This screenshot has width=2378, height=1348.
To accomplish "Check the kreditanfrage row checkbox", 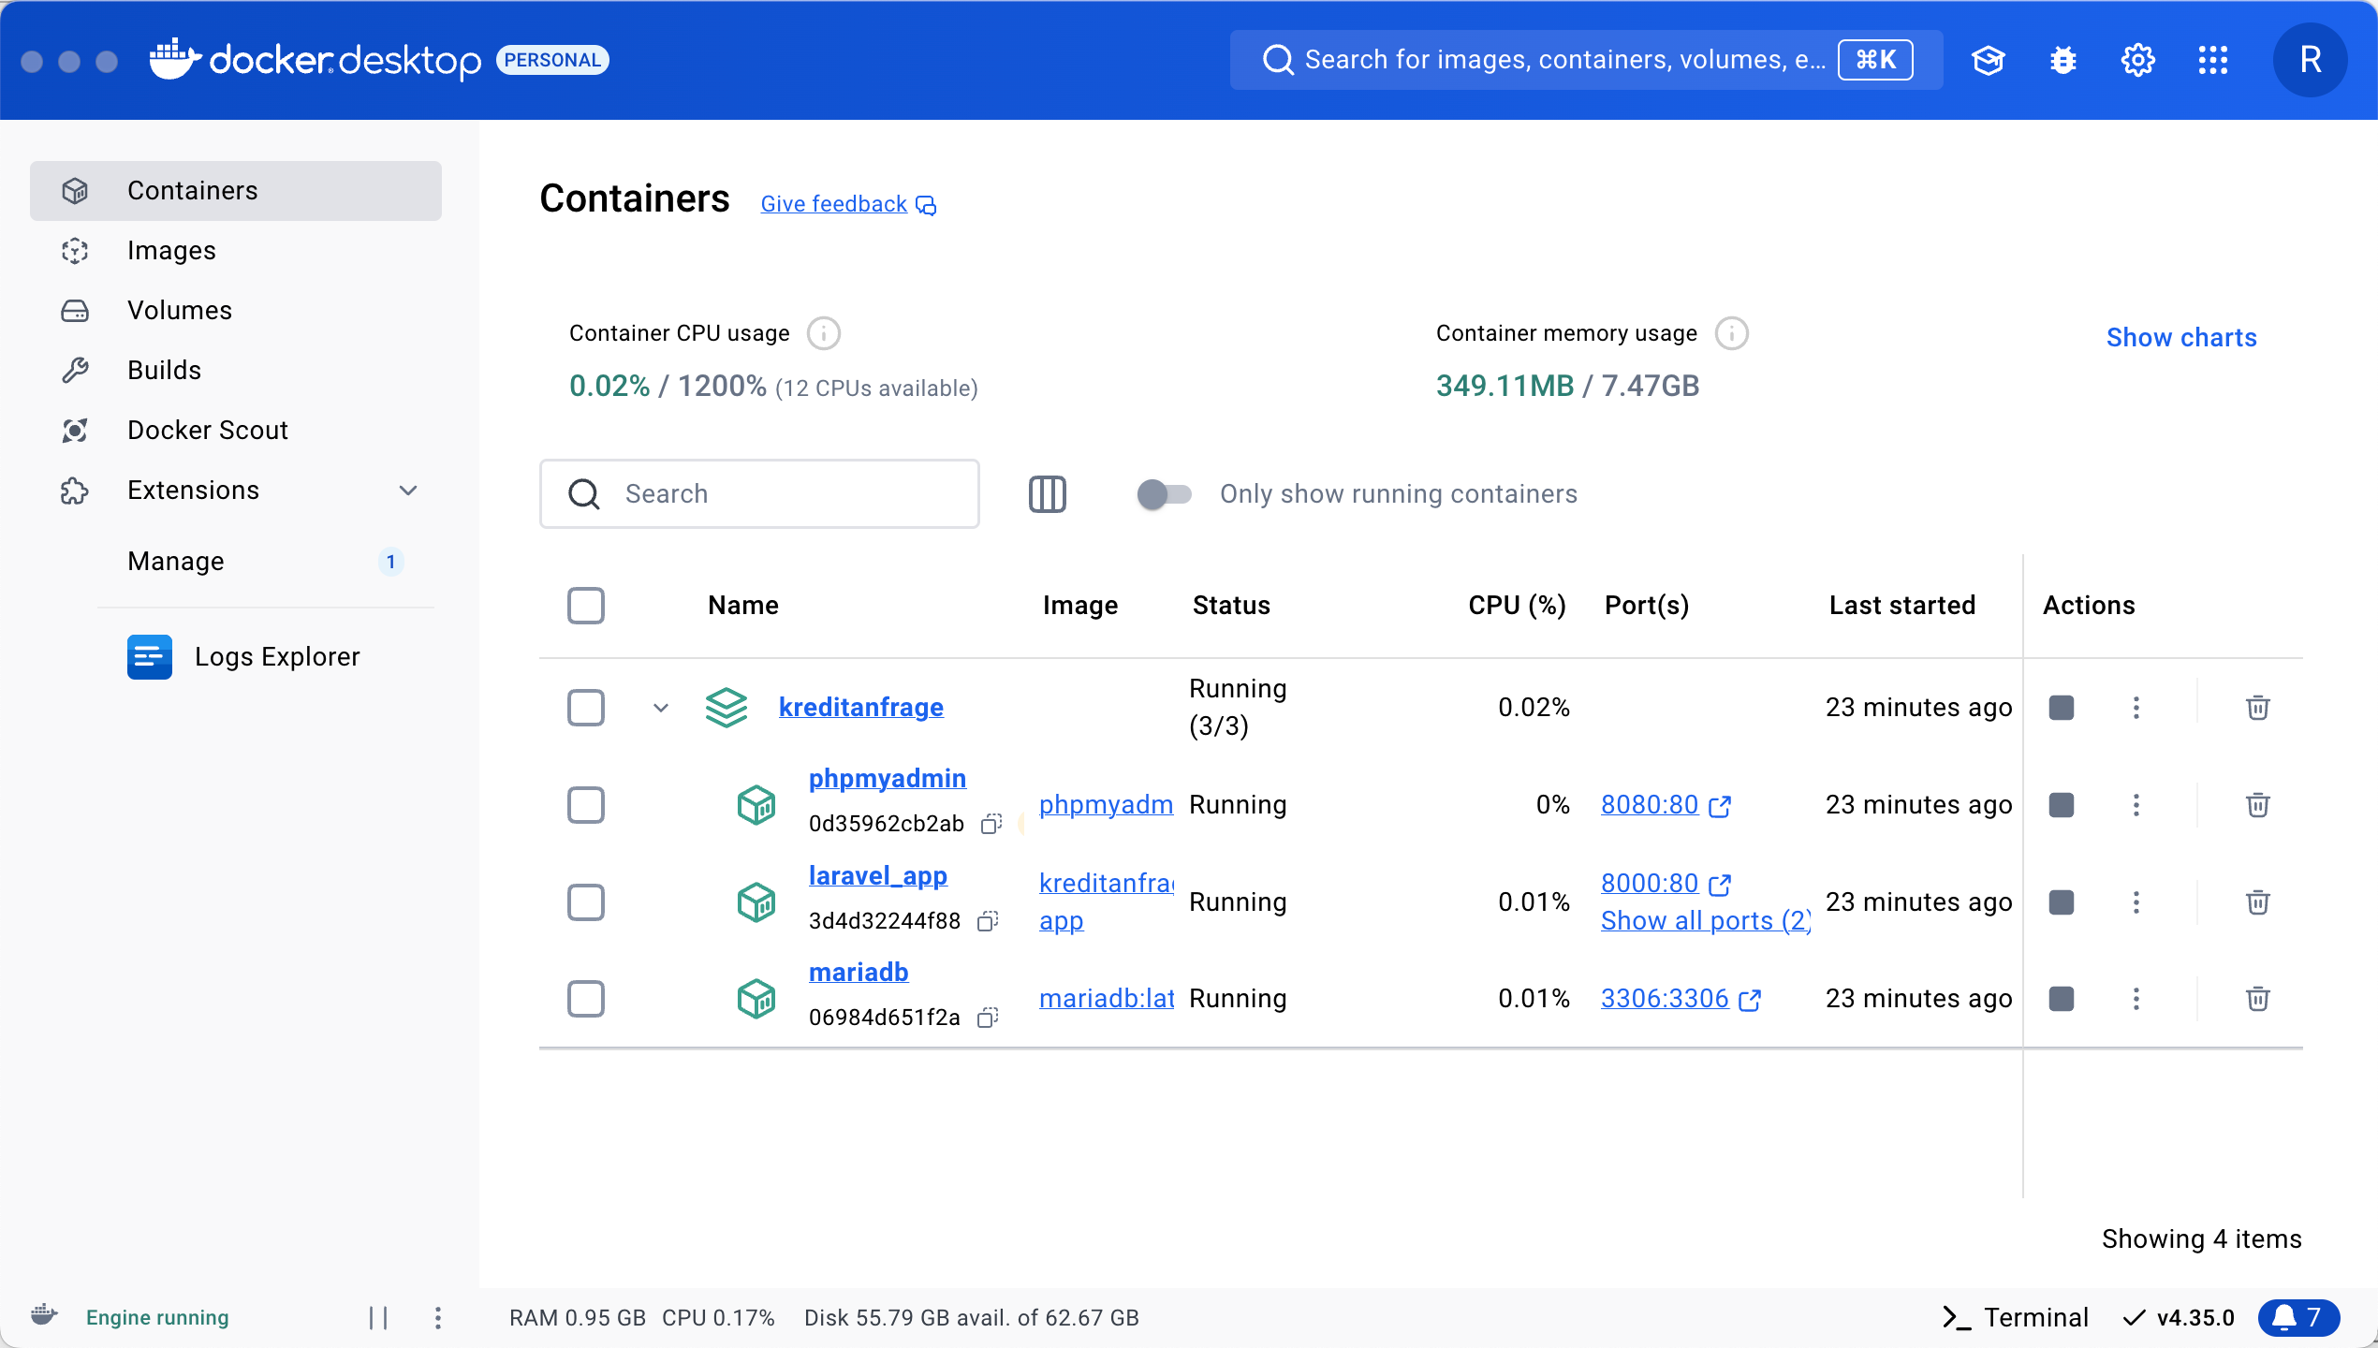I will click(x=586, y=708).
